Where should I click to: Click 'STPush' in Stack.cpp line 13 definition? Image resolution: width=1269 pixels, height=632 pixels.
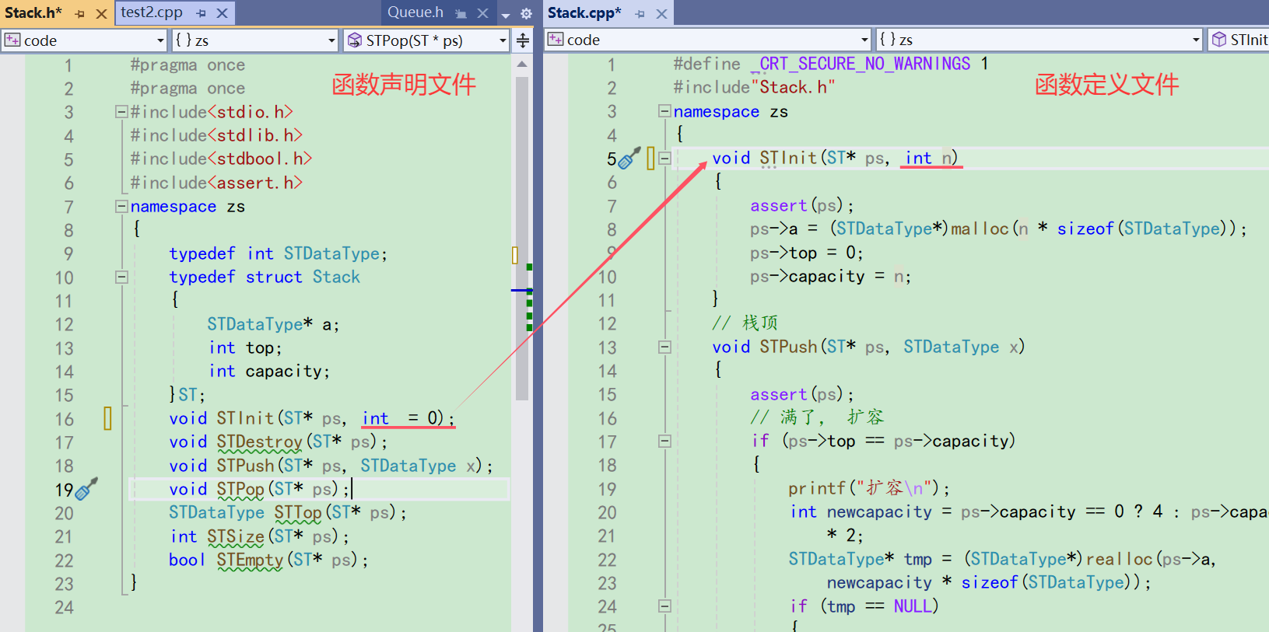pyautogui.click(x=788, y=347)
